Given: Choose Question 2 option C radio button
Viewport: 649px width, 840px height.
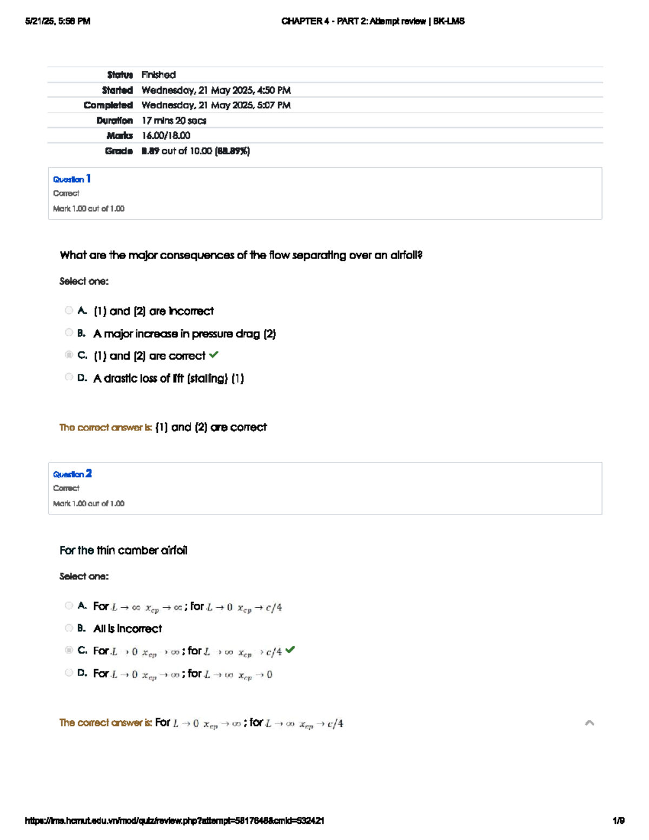Looking at the screenshot, I should [69, 650].
